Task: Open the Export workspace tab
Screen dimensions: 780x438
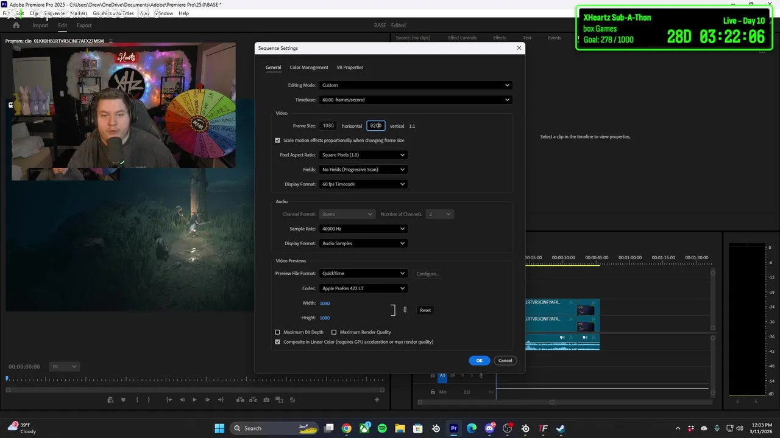Action: pyautogui.click(x=84, y=26)
